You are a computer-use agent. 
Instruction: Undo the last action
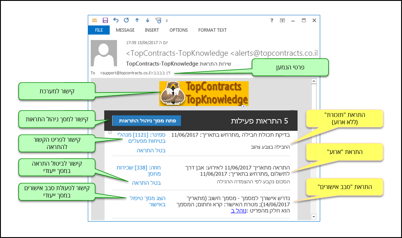click(x=116, y=20)
